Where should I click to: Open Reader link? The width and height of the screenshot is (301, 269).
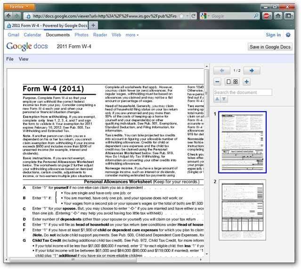[100, 35]
